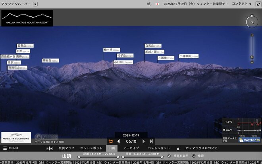The width and height of the screenshot is (262, 164).
Task: Select the 山頂 tab
Action: tap(112, 148)
